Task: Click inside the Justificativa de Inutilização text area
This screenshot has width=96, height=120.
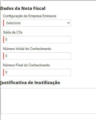Action: [x=48, y=101]
